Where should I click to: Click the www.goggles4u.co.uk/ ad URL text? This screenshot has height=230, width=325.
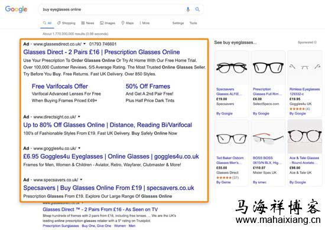(55, 148)
